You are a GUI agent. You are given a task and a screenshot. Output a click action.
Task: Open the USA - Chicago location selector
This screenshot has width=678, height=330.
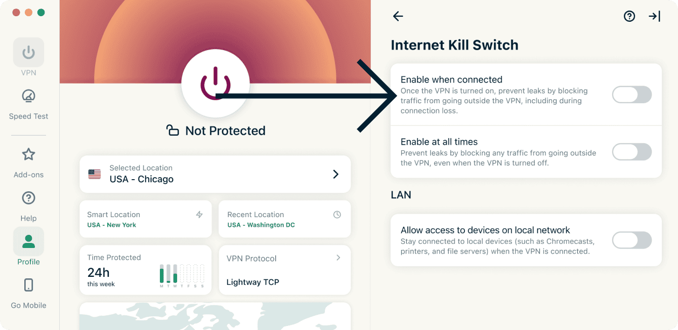215,174
